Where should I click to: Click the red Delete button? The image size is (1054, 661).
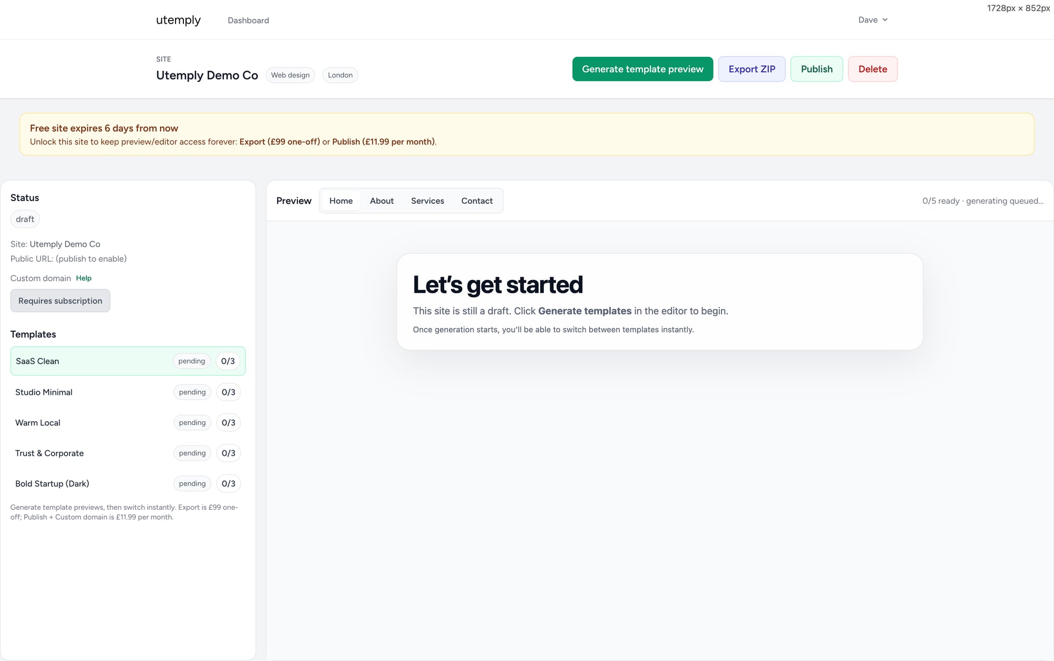coord(872,69)
